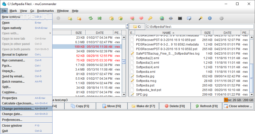Open the Go menu

[x=32, y=11]
